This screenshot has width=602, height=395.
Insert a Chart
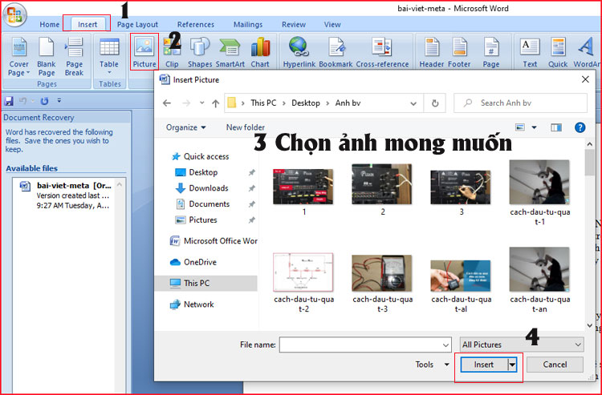pyautogui.click(x=260, y=52)
